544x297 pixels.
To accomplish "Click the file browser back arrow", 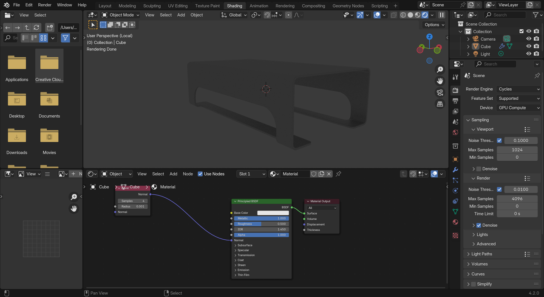I will 8,27.
